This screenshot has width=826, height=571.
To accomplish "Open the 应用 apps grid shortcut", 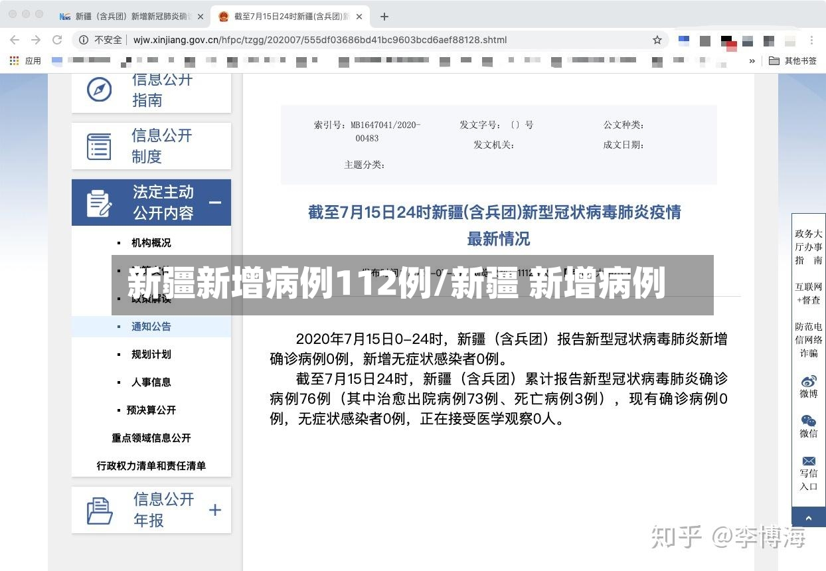I will pyautogui.click(x=26, y=60).
